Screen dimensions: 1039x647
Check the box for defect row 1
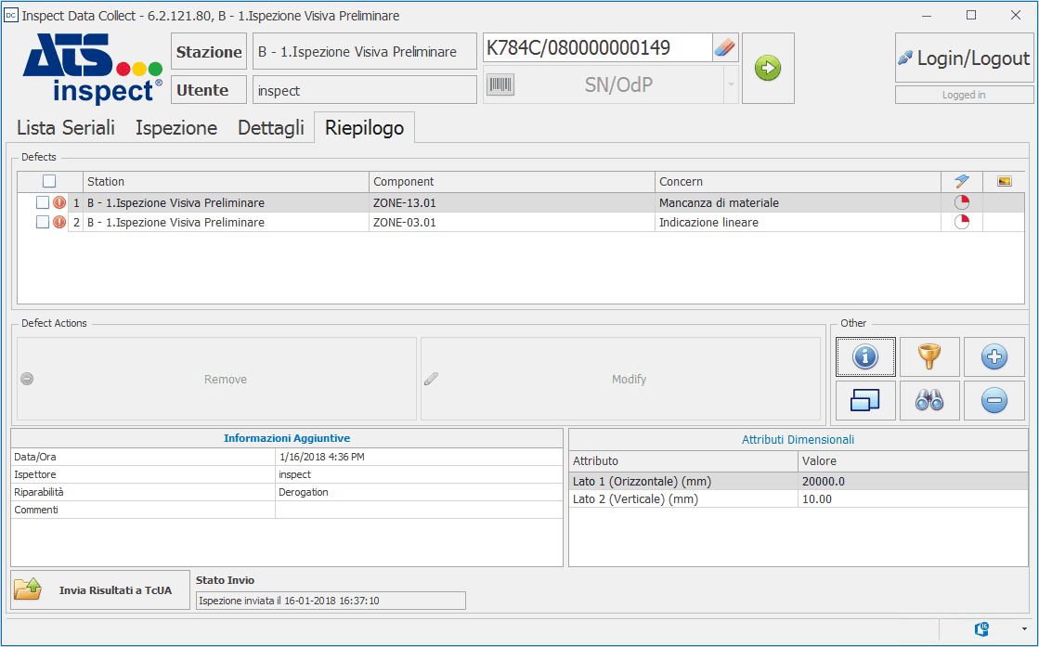[x=43, y=202]
